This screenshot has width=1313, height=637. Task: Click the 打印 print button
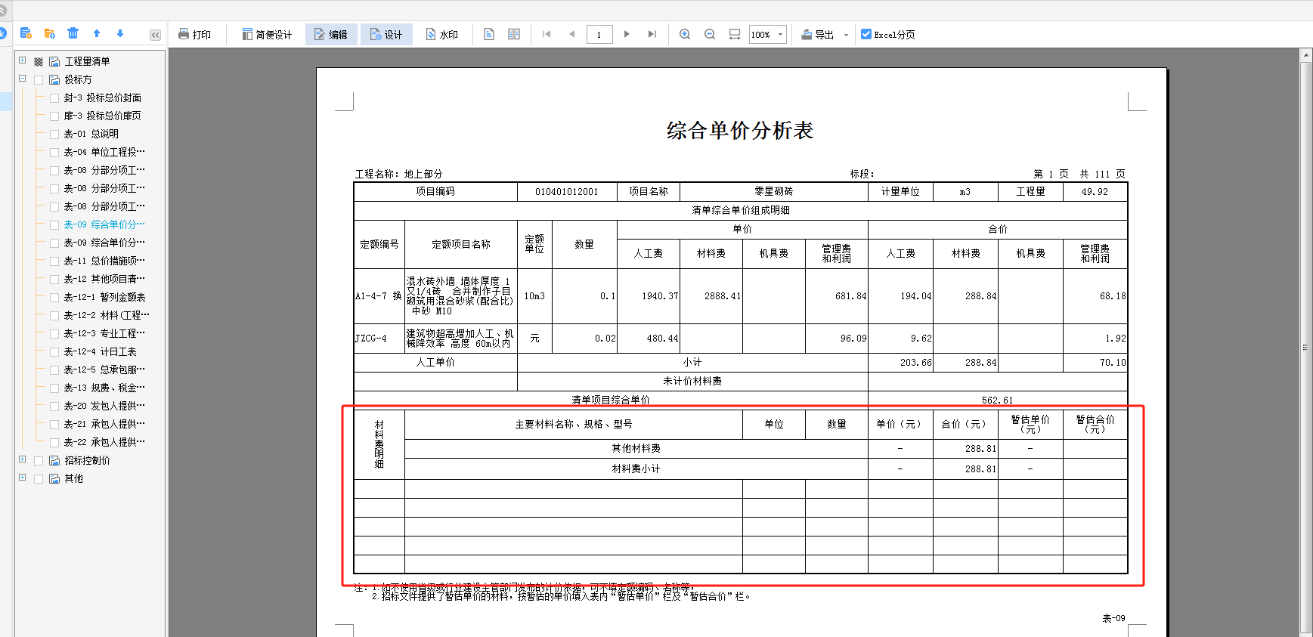194,35
